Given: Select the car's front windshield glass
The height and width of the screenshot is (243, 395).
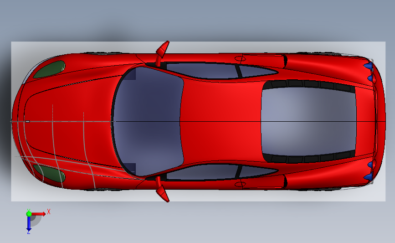Looking at the screenshot, I should click(149, 121).
